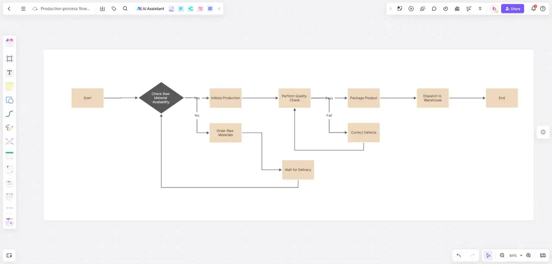The width and height of the screenshot is (552, 264).
Task: Click the laser pointer cursor icon
Action: click(469, 9)
